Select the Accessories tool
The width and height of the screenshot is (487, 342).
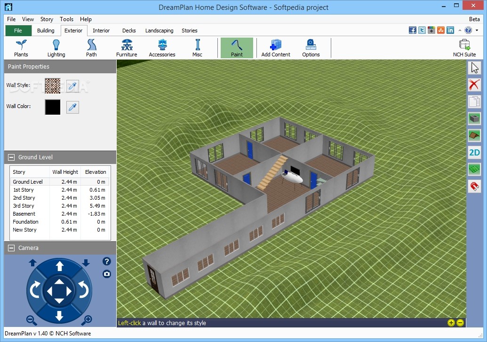click(x=162, y=48)
